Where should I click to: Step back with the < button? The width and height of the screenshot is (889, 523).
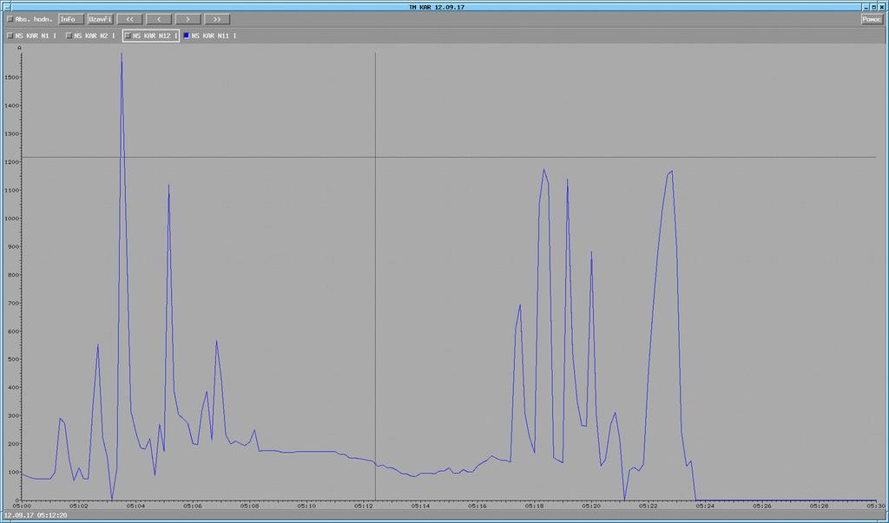point(159,19)
